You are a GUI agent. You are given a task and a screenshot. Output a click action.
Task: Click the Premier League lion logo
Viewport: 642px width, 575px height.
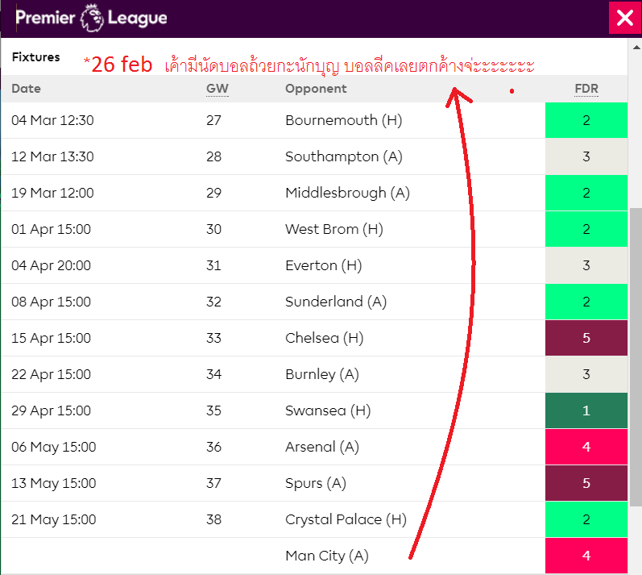(x=93, y=18)
